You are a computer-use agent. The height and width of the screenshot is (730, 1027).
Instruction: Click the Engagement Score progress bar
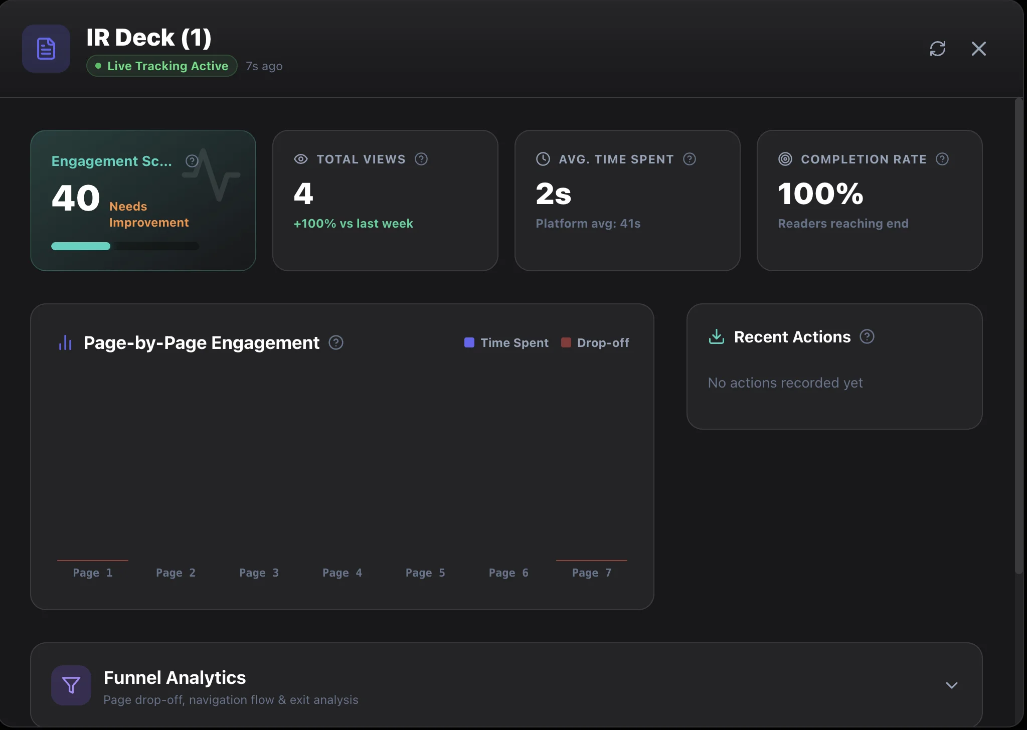124,246
